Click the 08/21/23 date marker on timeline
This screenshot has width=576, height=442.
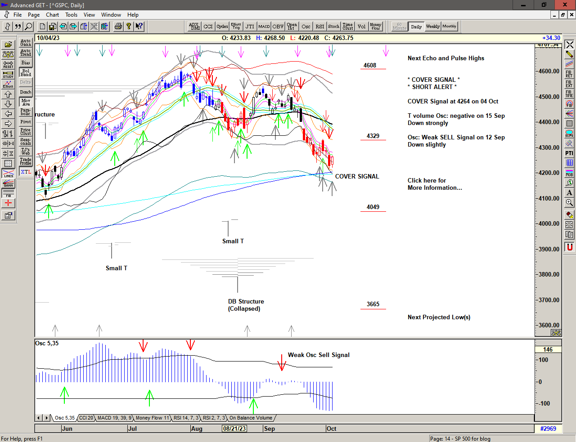coord(234,429)
